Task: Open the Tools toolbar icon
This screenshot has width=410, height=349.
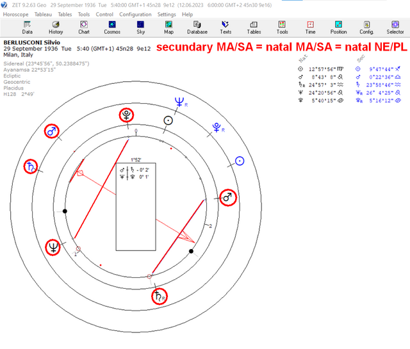Action: pyautogui.click(x=282, y=28)
